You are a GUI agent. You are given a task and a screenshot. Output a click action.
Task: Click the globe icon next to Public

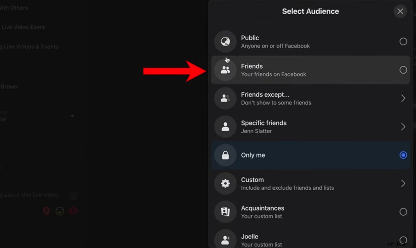[225, 41]
